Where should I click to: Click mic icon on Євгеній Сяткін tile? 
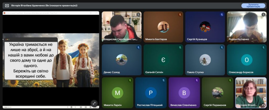pos(180,48)
